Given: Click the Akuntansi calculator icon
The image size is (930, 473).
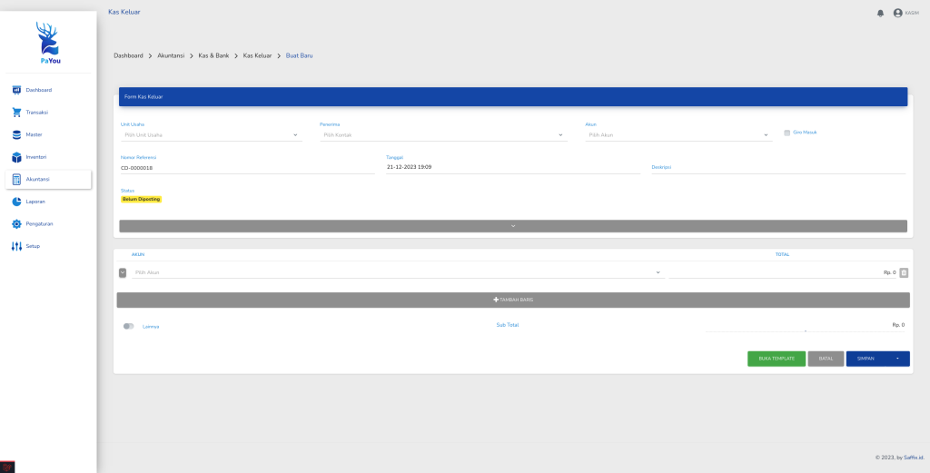Looking at the screenshot, I should coord(16,180).
